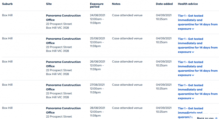Open Tier 1 health advice for 28/08/2021 row

[190, 113]
